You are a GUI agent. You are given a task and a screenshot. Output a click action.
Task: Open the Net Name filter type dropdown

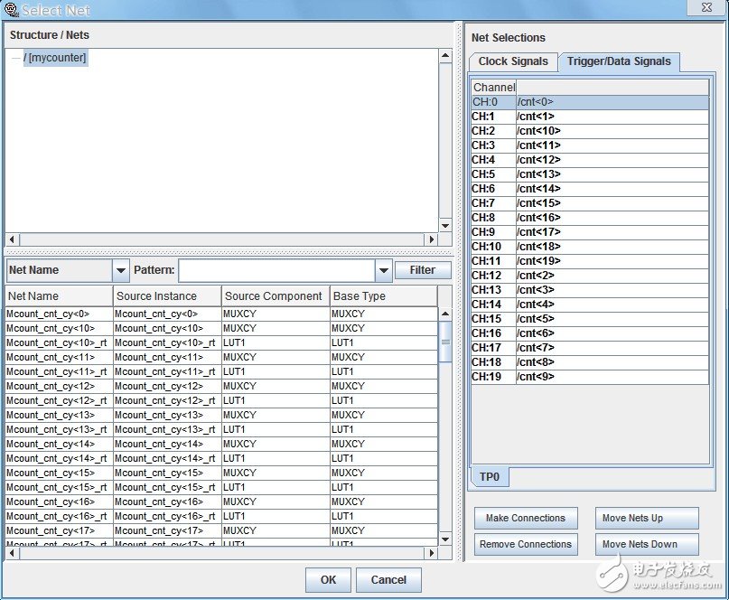(x=121, y=270)
